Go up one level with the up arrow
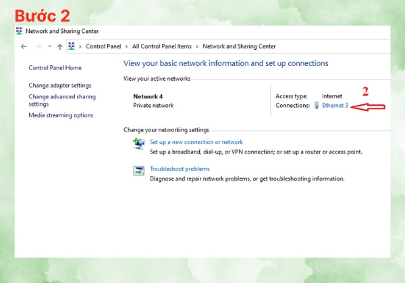Image resolution: width=405 pixels, height=283 pixels. 60,46
